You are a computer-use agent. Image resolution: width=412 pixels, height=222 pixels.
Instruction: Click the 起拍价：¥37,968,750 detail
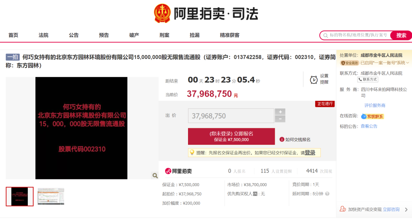click(x=182, y=194)
